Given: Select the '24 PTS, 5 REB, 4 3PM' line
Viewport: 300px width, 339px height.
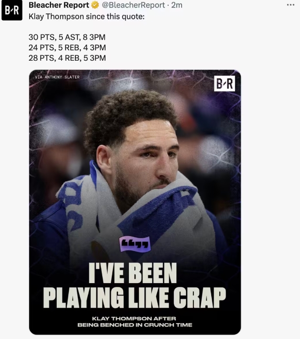Looking at the screenshot, I should coord(67,47).
